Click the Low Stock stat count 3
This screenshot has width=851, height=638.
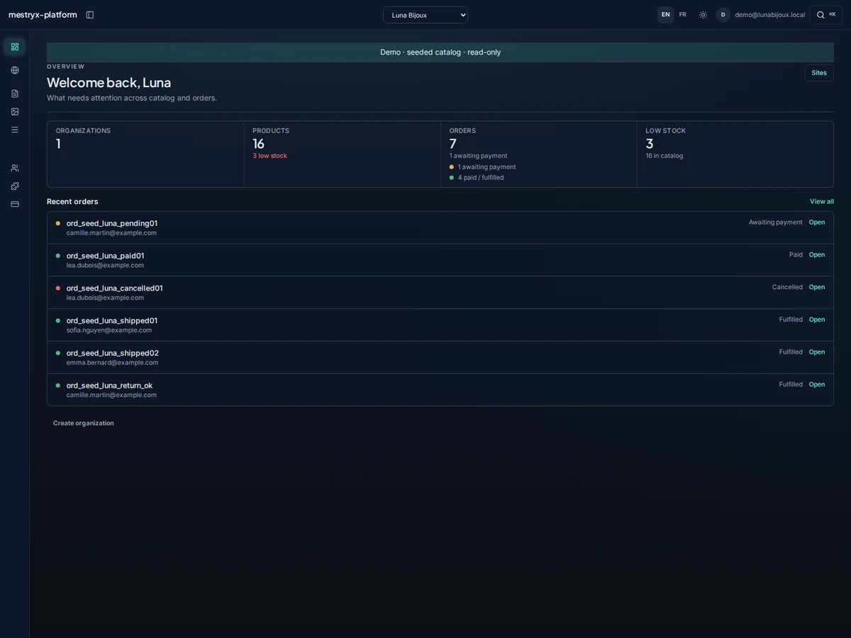tap(650, 144)
